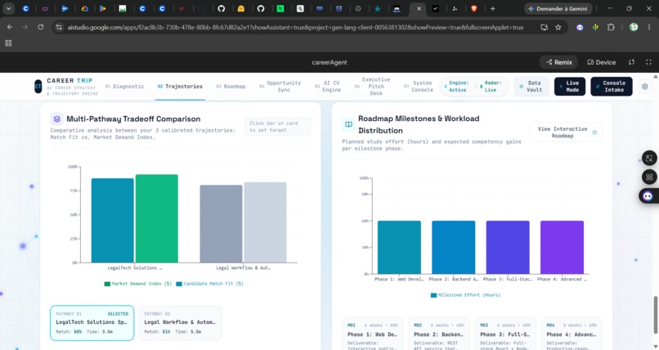Open the browser apps grid icon
The image size is (659, 350).
[x=8, y=43]
